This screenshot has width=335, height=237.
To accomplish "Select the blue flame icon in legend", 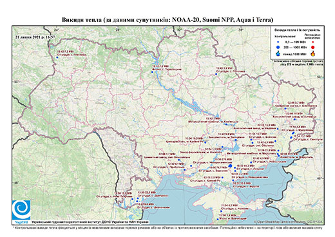I will (278, 53).
